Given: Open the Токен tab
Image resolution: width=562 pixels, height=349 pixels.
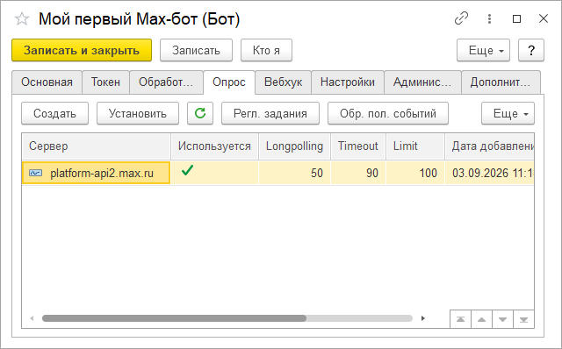Looking at the screenshot, I should [x=105, y=82].
